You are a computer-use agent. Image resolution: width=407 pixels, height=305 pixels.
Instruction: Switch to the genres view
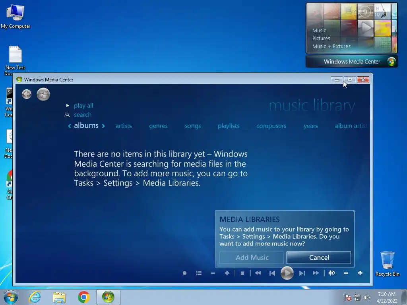[158, 126]
